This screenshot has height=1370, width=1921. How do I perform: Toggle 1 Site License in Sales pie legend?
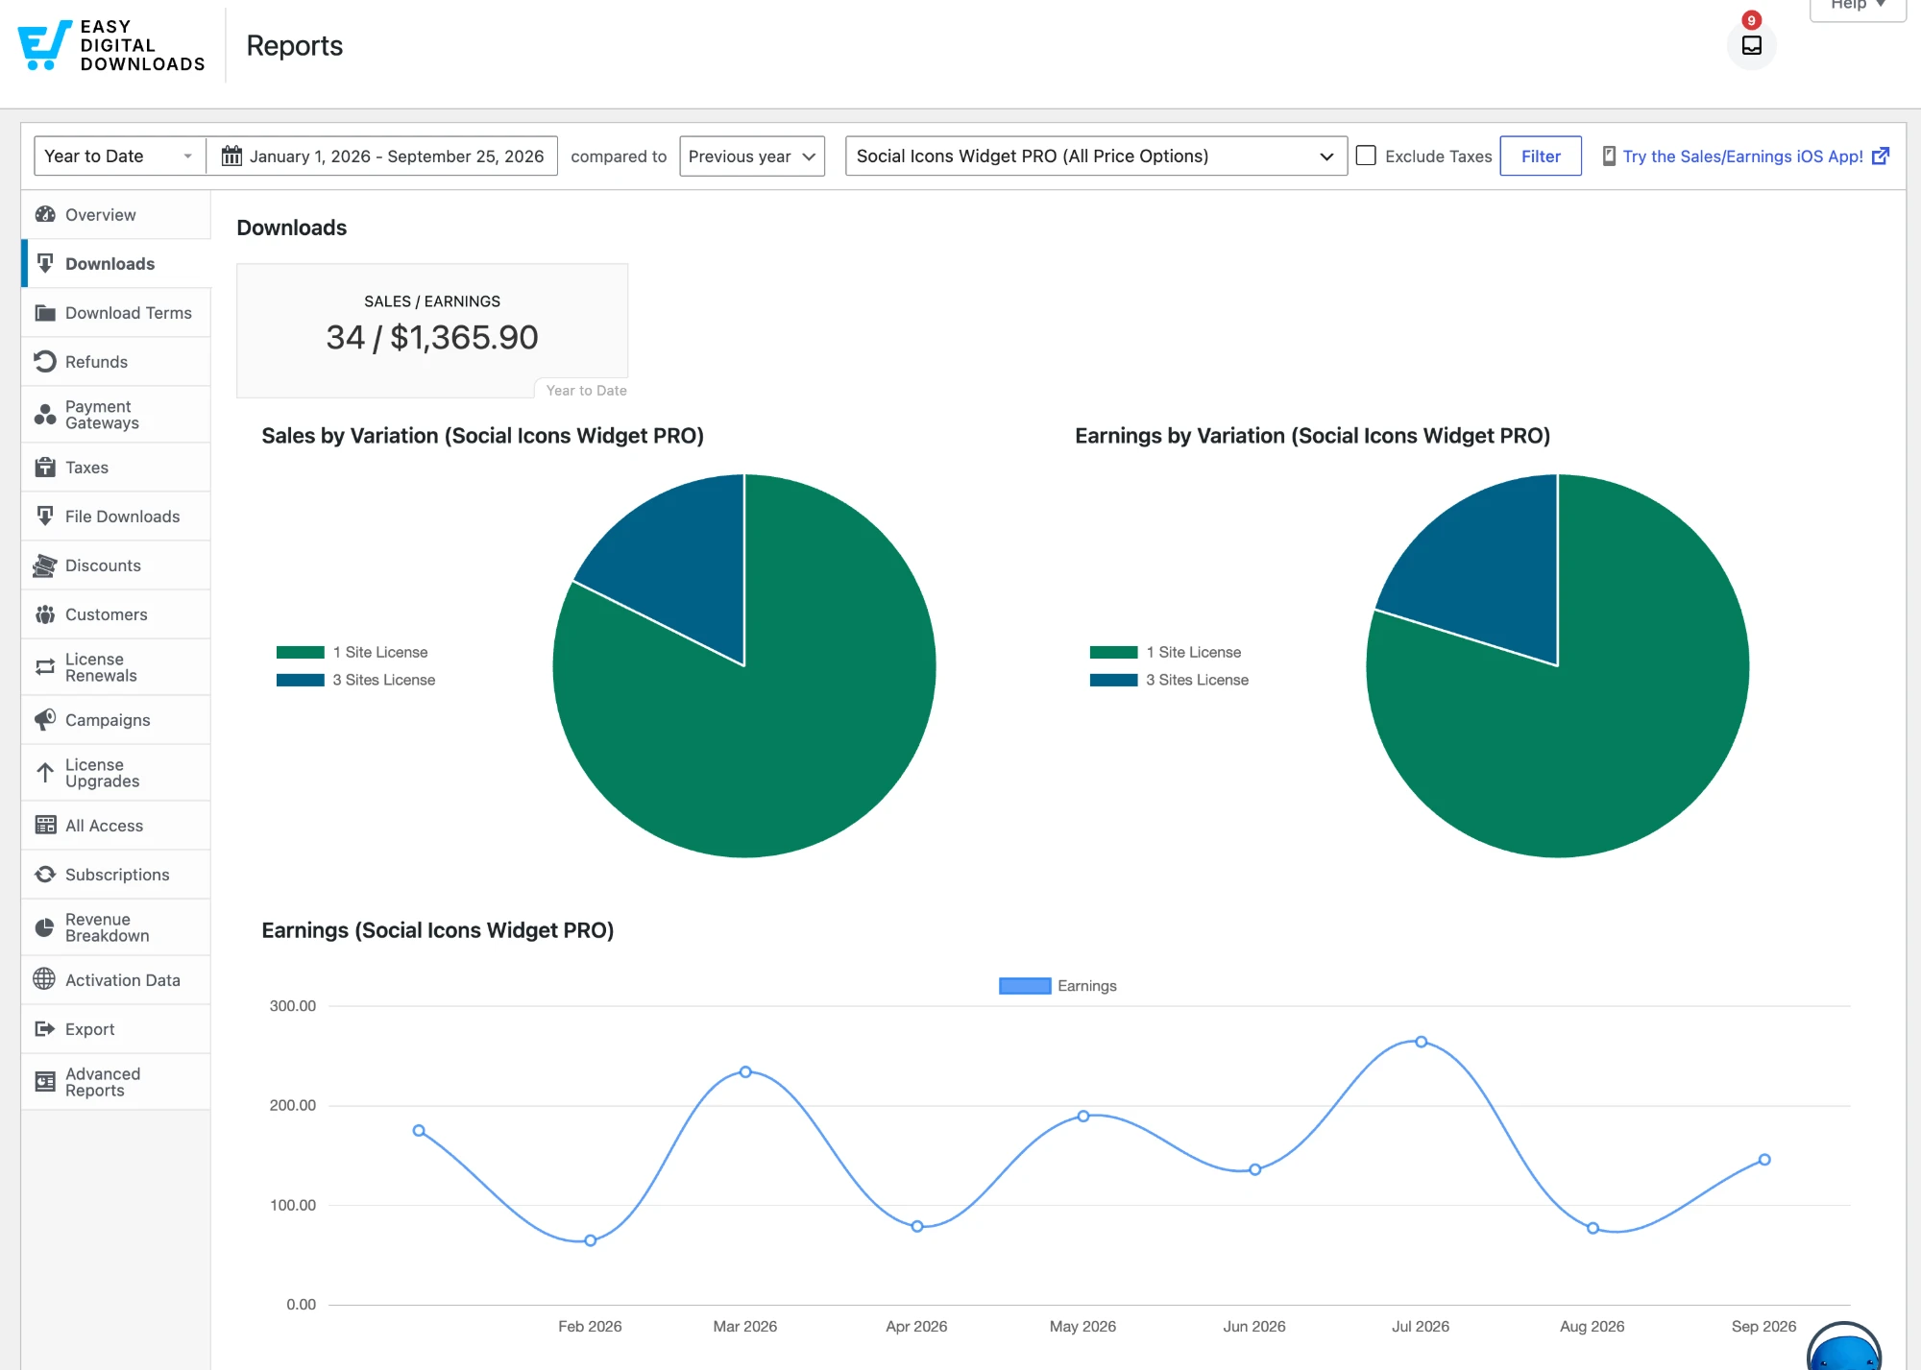click(x=352, y=652)
